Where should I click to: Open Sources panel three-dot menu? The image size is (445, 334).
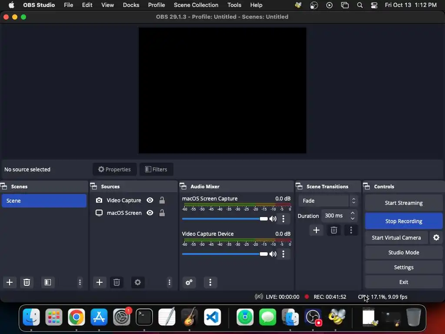(x=169, y=282)
